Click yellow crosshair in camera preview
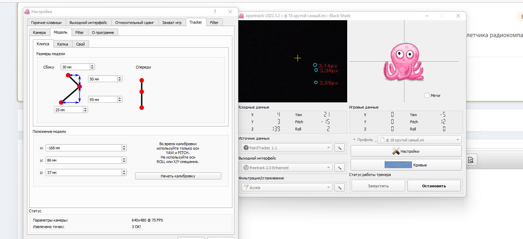This screenshot has width=523, height=239. 297,58
